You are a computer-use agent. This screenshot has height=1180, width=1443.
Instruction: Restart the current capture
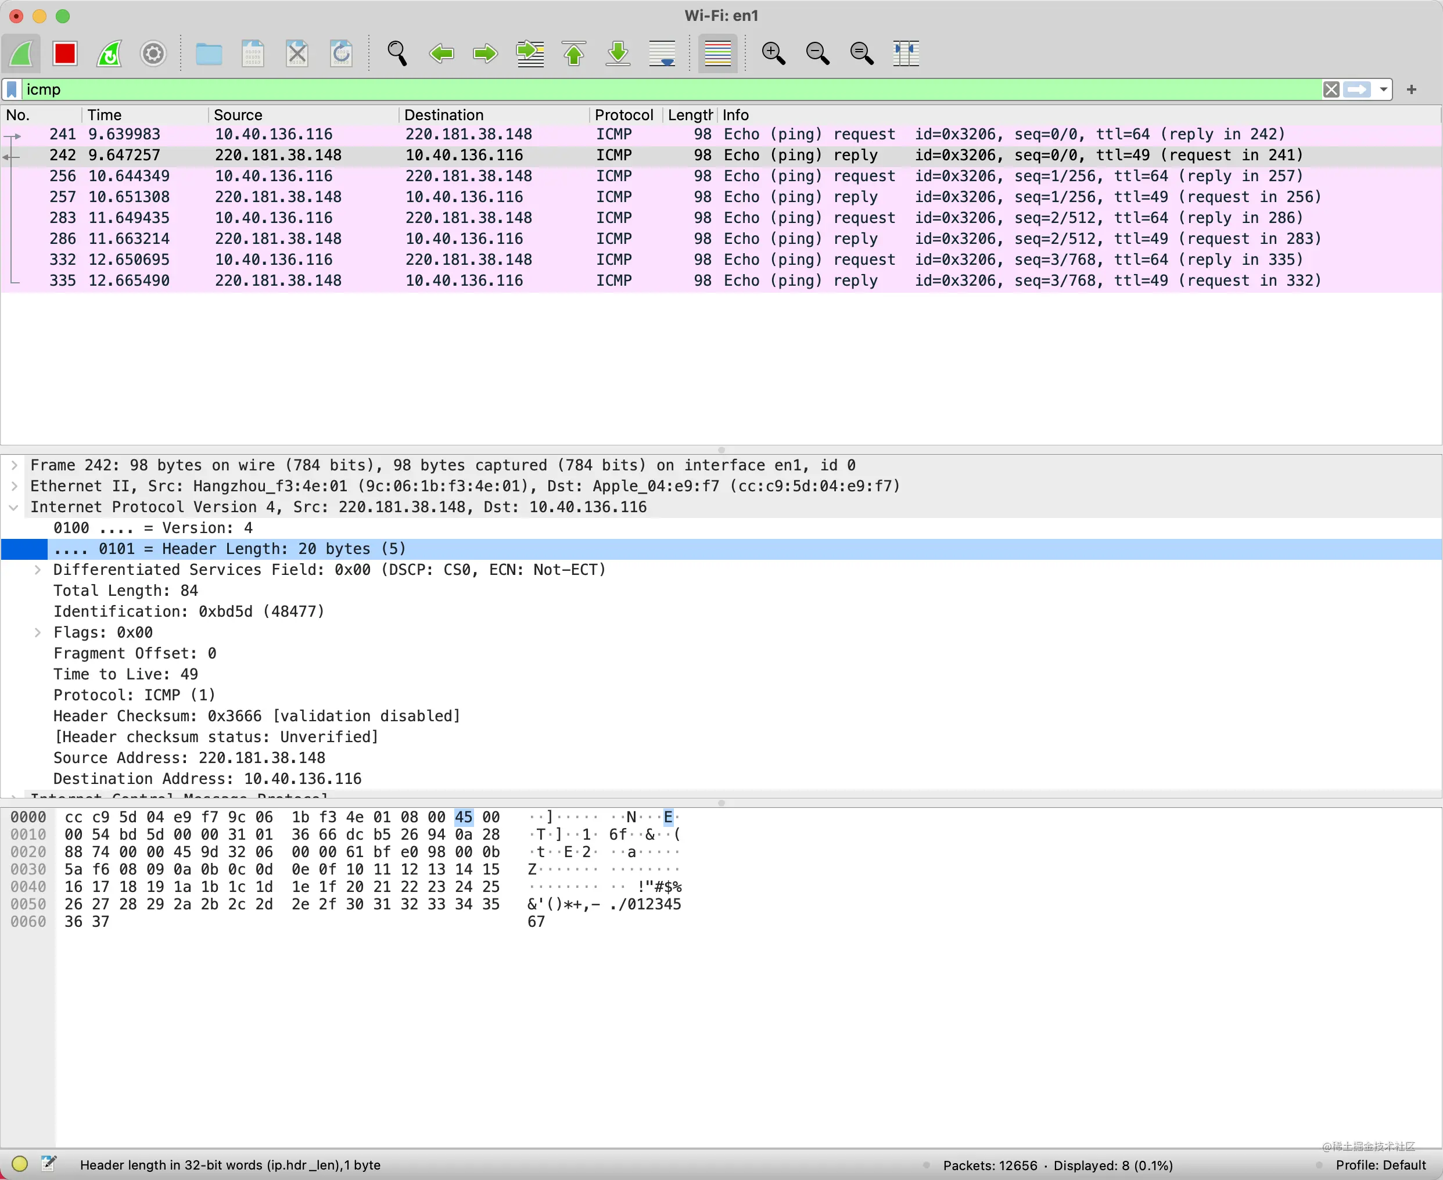point(109,53)
